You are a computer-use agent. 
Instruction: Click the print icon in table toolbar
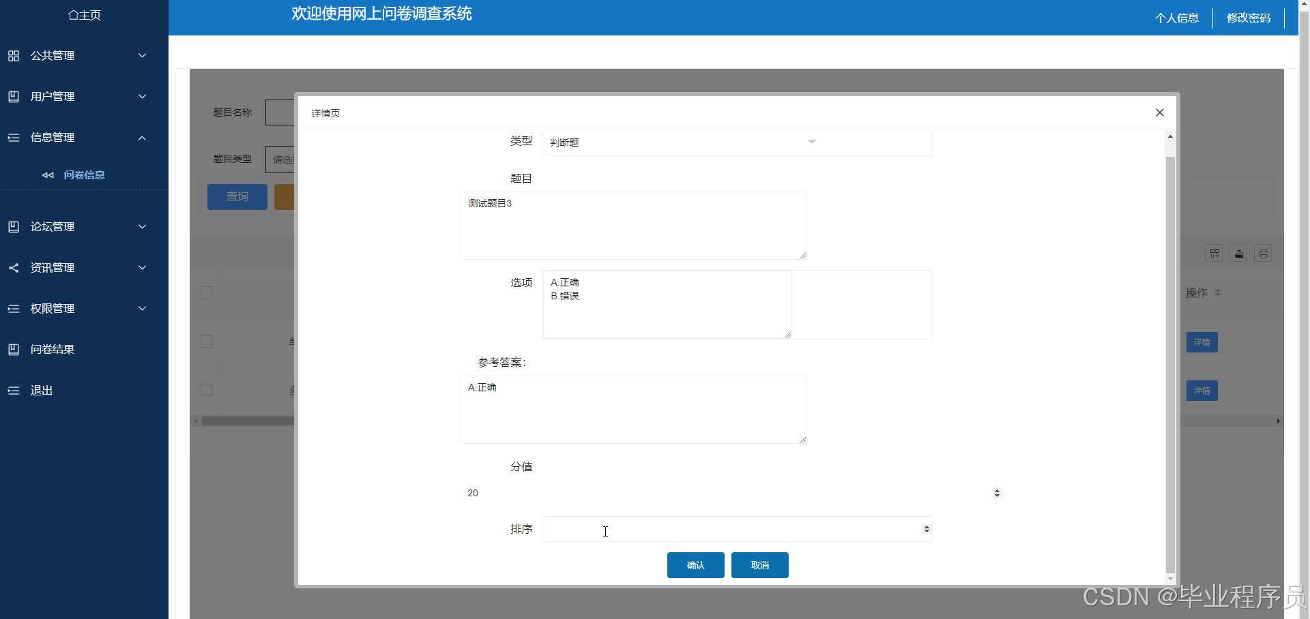click(1263, 254)
